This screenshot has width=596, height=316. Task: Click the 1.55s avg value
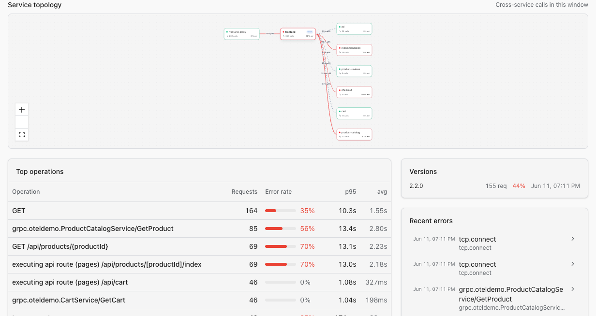pos(378,211)
